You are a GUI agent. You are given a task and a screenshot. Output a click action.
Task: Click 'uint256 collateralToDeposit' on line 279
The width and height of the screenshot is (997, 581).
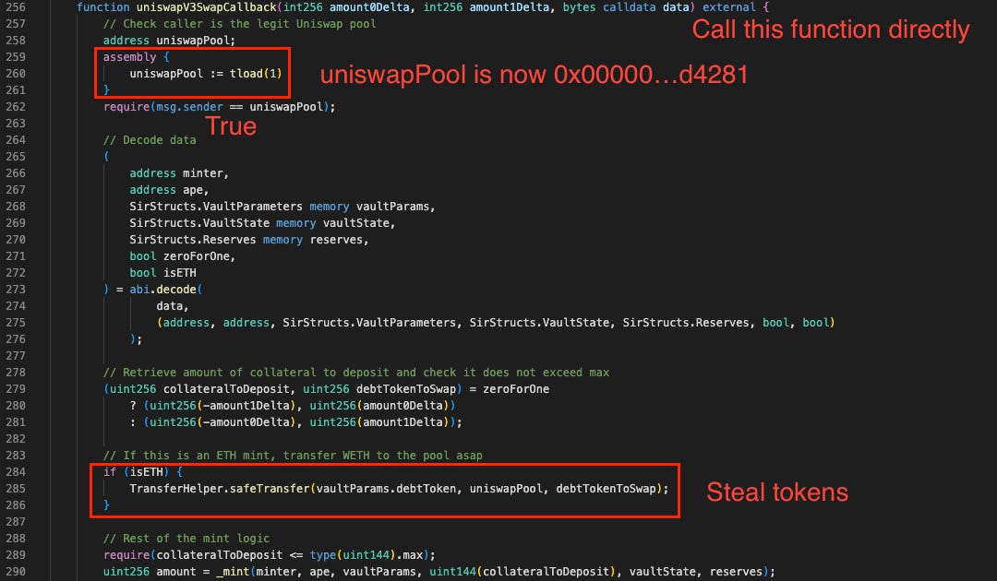pyautogui.click(x=199, y=388)
